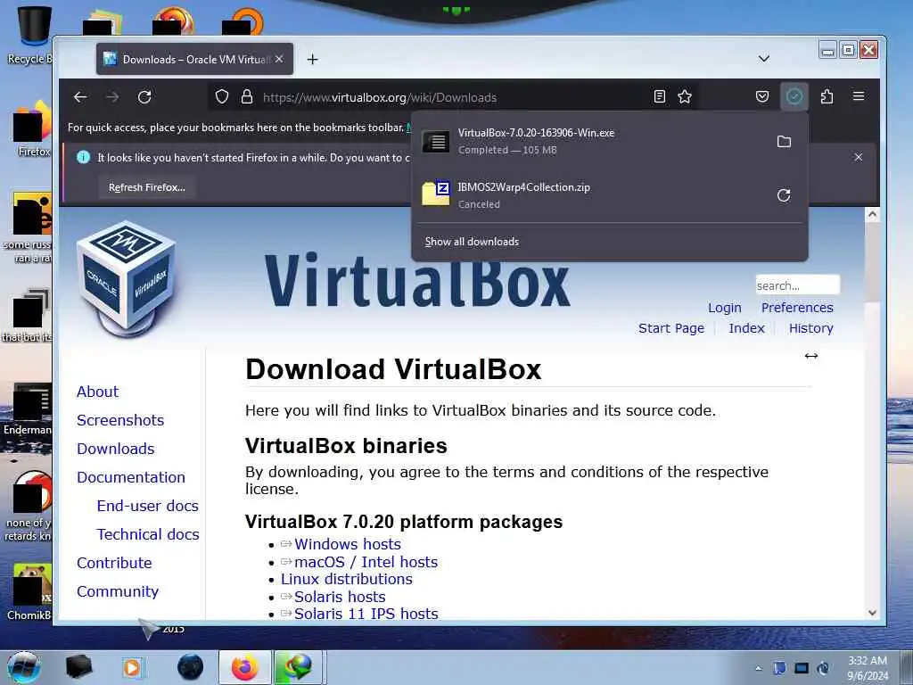
Task: Click the VirtualBox cube logo
Action: (x=127, y=278)
